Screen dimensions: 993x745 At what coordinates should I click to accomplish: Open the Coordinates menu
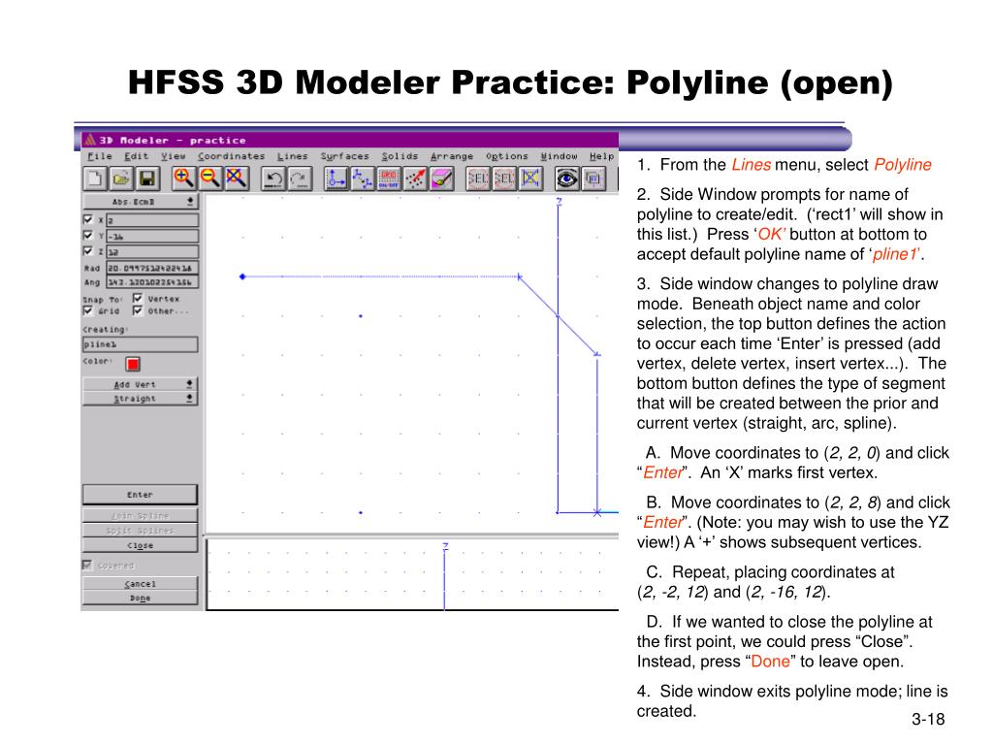pos(231,156)
